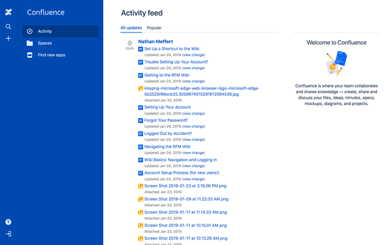Click page icon beside Setting Up Your Account

(x=141, y=107)
